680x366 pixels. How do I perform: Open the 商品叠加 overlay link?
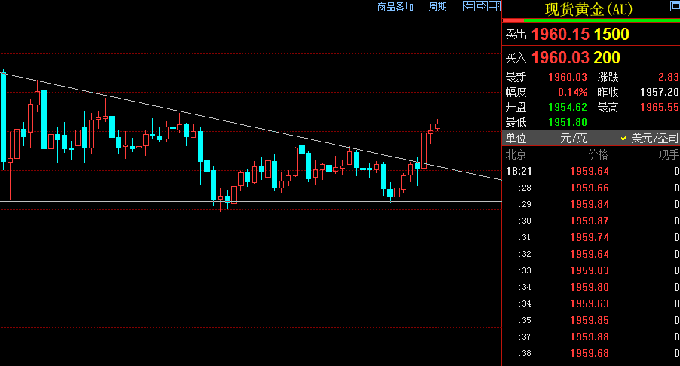pos(396,7)
